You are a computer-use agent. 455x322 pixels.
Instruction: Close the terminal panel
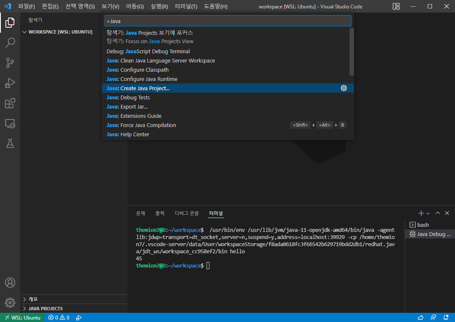447,213
